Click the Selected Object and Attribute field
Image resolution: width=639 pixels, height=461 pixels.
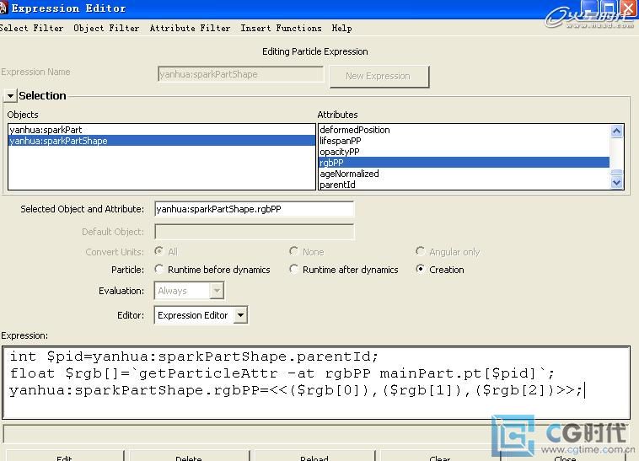pos(255,209)
